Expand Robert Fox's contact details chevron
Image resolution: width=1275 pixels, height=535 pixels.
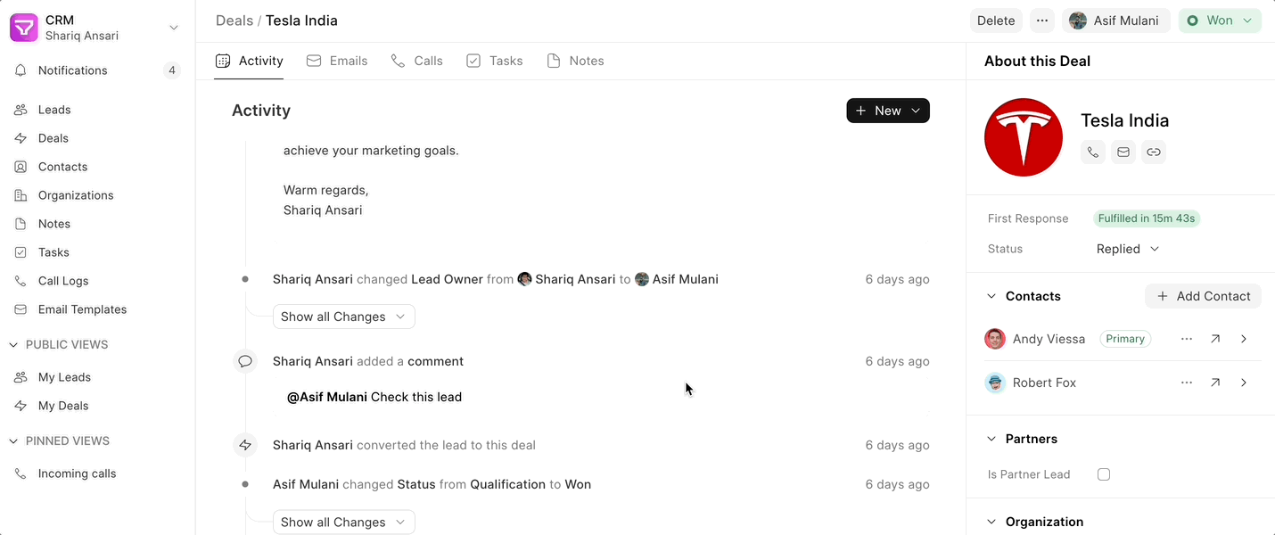(1244, 383)
